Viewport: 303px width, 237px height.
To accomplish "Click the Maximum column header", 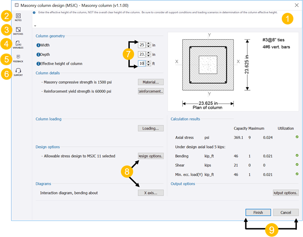I will pos(256,128).
